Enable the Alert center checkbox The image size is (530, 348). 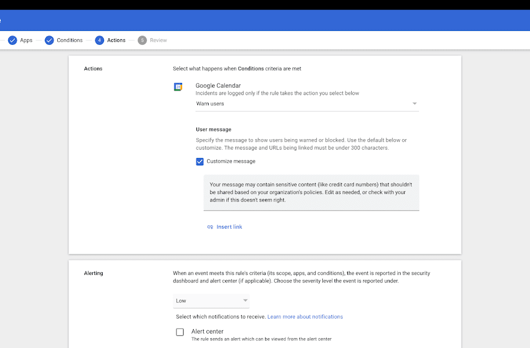click(180, 332)
